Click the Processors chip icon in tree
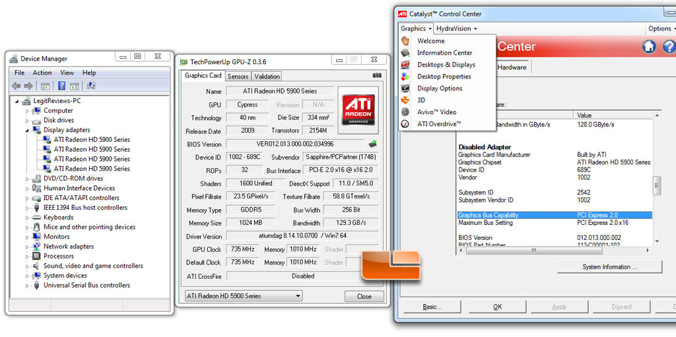The width and height of the screenshot is (676, 337). (37, 256)
